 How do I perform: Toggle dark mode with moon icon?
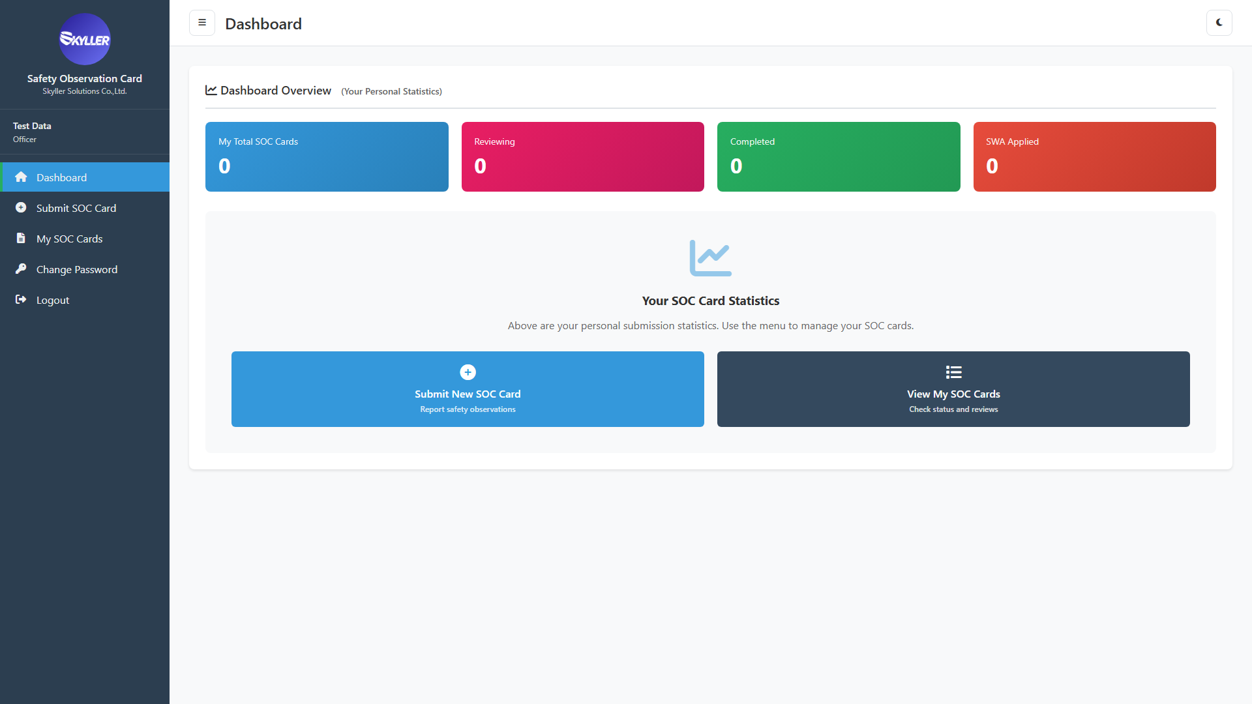(1219, 23)
